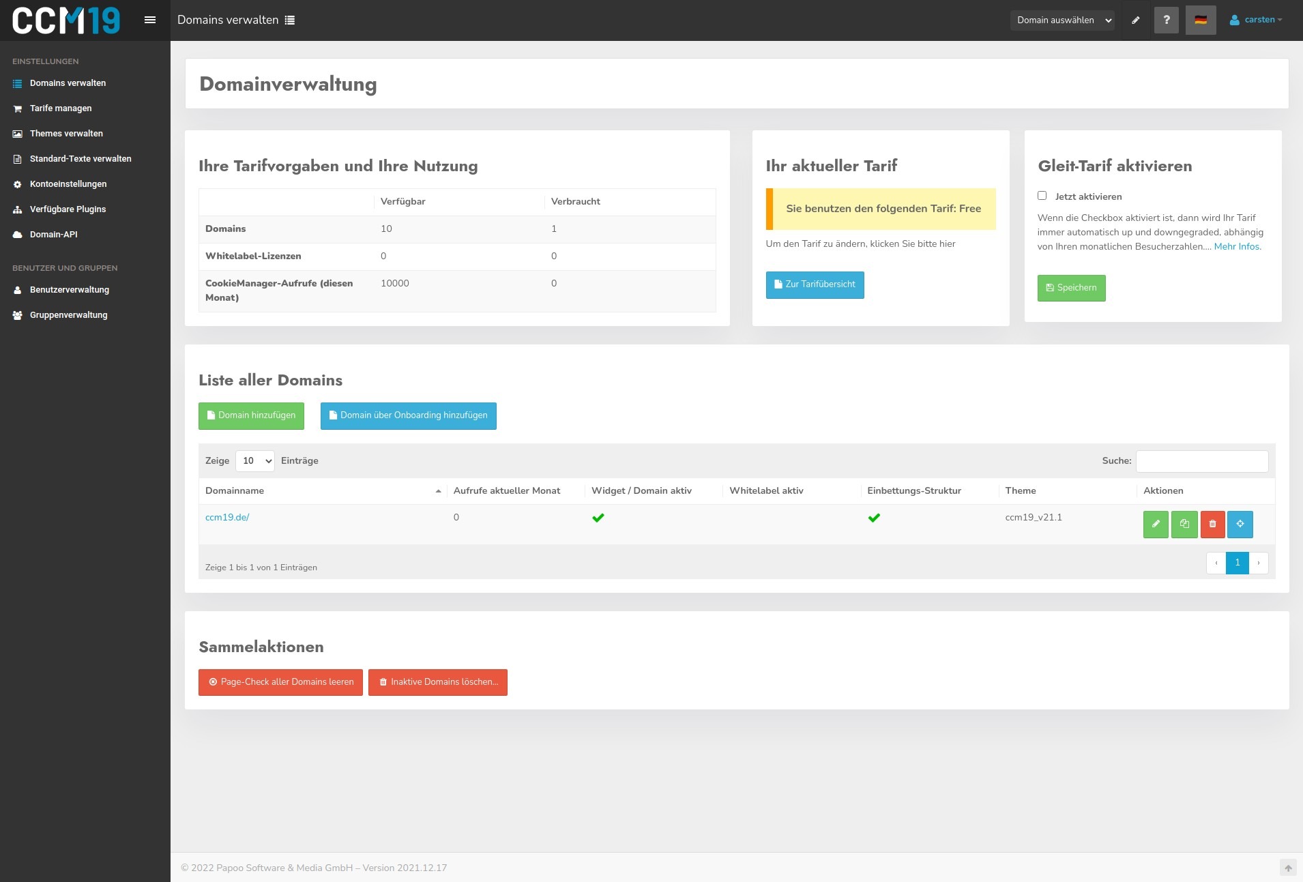Click the pencil icon in top bar
The height and width of the screenshot is (882, 1303).
(1136, 20)
